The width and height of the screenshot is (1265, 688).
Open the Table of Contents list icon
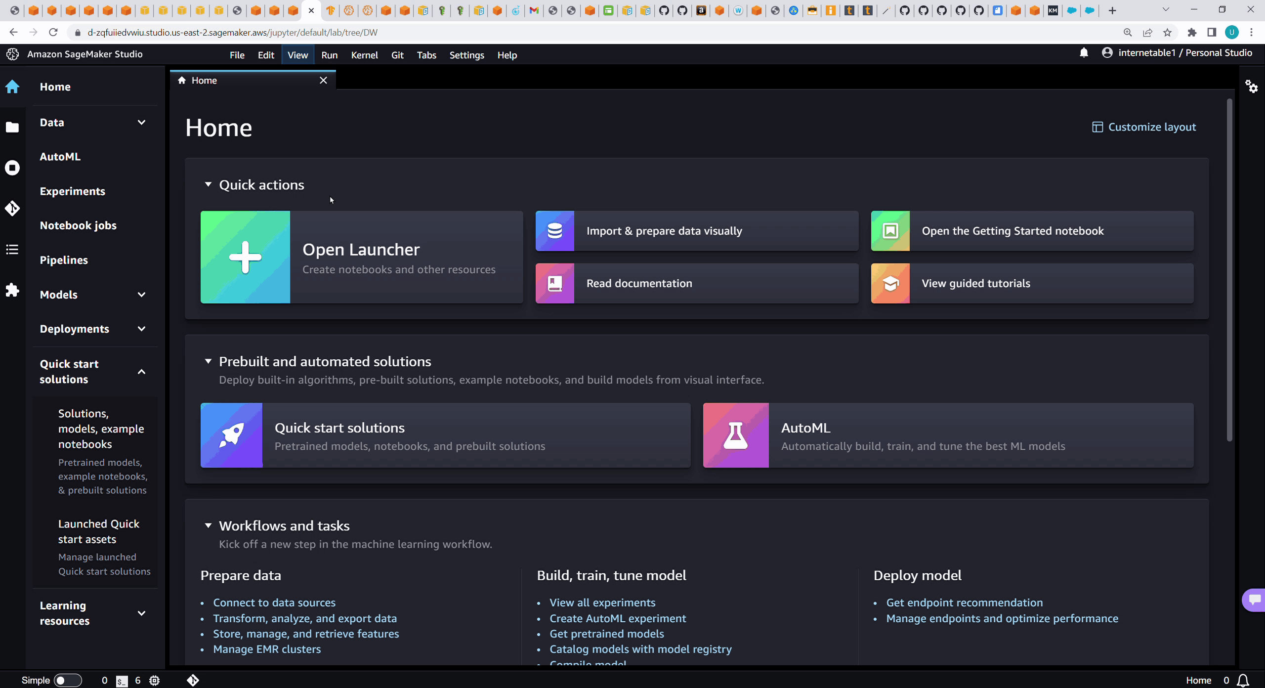click(12, 249)
